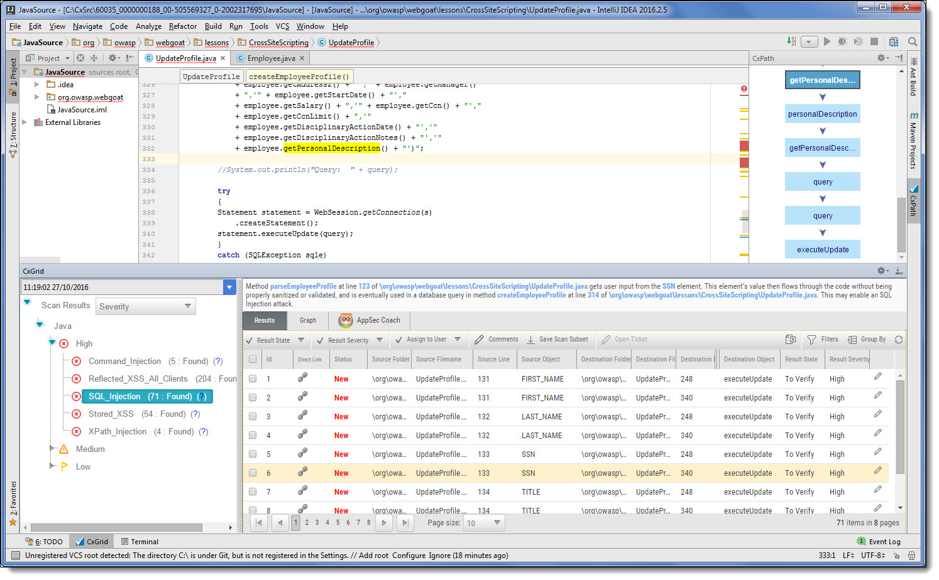Click the Group By button
The height and width of the screenshot is (580, 939).
867,340
